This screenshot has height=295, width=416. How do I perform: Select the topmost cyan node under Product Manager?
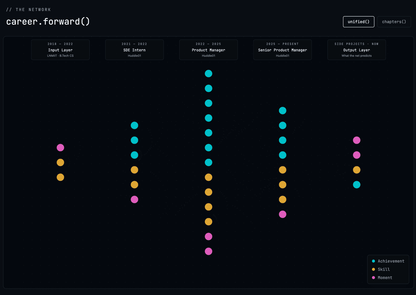208,73
